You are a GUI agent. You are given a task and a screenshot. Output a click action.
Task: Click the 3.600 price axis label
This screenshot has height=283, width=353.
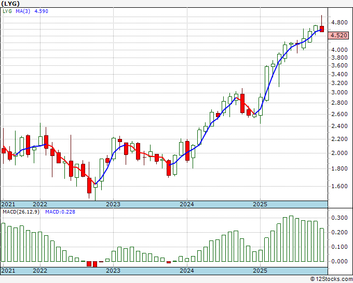click(340, 66)
